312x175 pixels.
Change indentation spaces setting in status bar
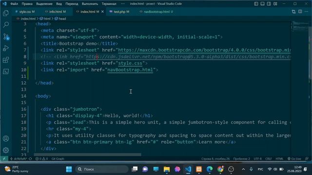(242, 159)
